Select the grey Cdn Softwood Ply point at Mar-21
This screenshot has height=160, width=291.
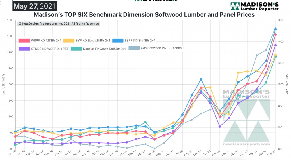[x=257, y=55]
